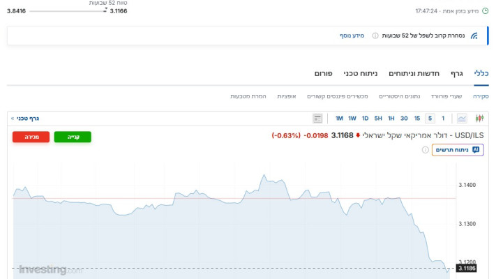This screenshot has width=496, height=279.
Task: Select the 1D chart interval
Action: tap(365, 119)
